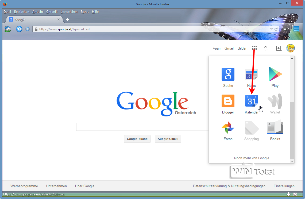Click the +pan profile link
This screenshot has width=305, height=199.
click(217, 48)
